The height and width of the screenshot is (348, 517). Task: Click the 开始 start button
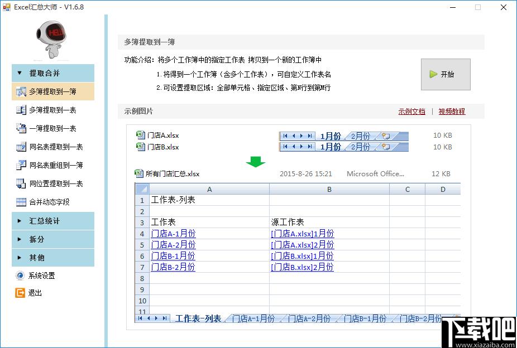(x=446, y=74)
